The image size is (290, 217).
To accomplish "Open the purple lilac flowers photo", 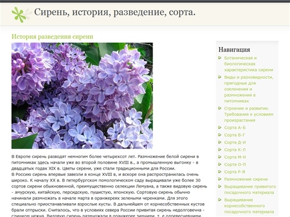I will point(82,95).
